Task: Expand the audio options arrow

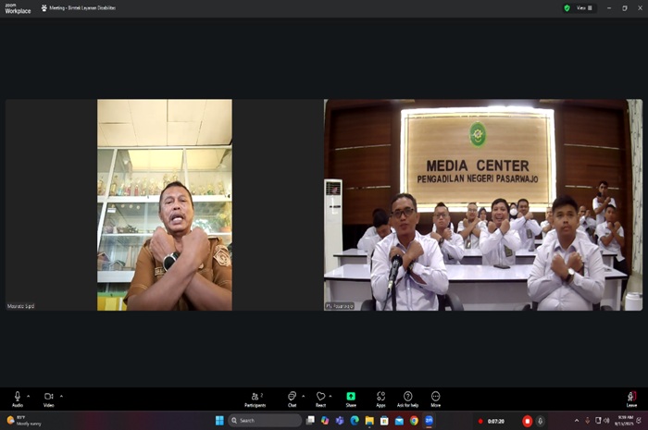Action: (28, 396)
